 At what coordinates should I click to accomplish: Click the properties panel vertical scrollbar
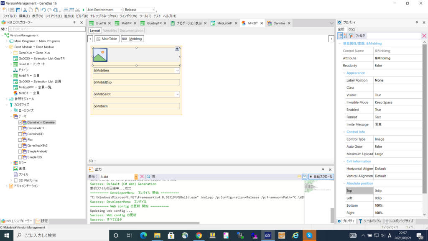[x=425, y=119]
